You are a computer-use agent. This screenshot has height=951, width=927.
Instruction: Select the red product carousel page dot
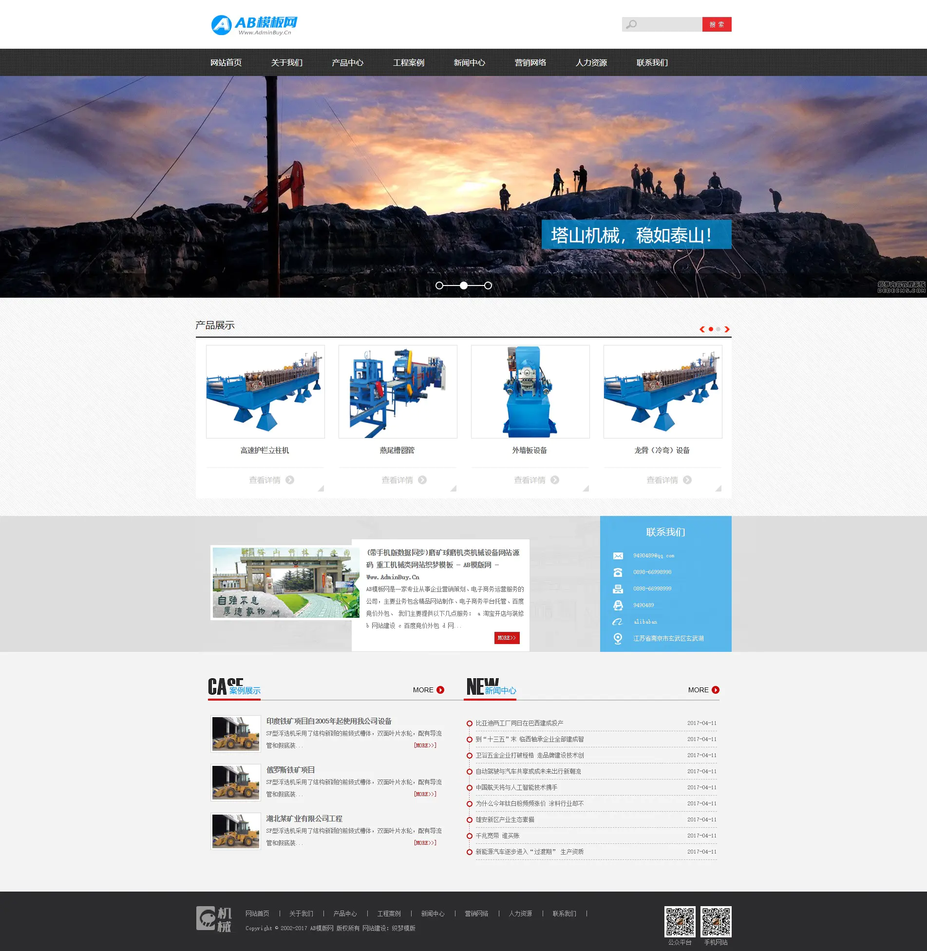[x=711, y=329]
